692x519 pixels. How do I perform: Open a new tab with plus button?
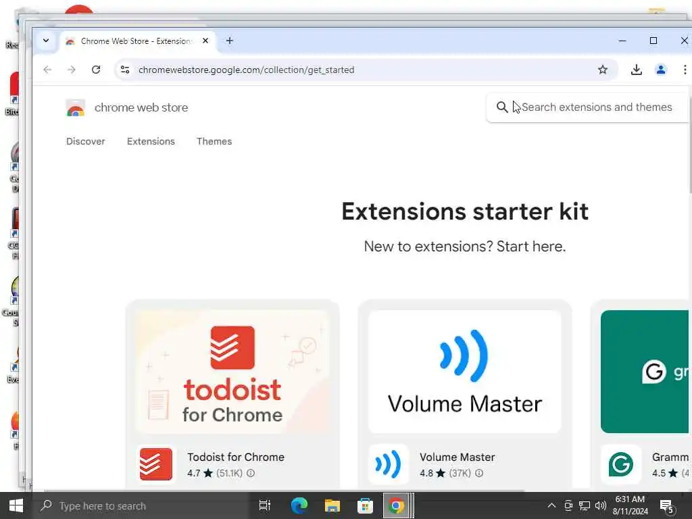[x=230, y=41]
